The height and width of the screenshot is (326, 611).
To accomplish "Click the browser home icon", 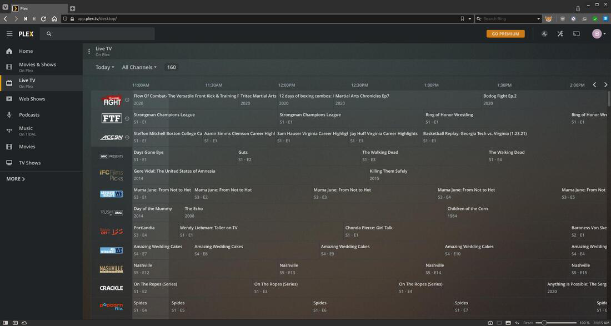I will [54, 19].
